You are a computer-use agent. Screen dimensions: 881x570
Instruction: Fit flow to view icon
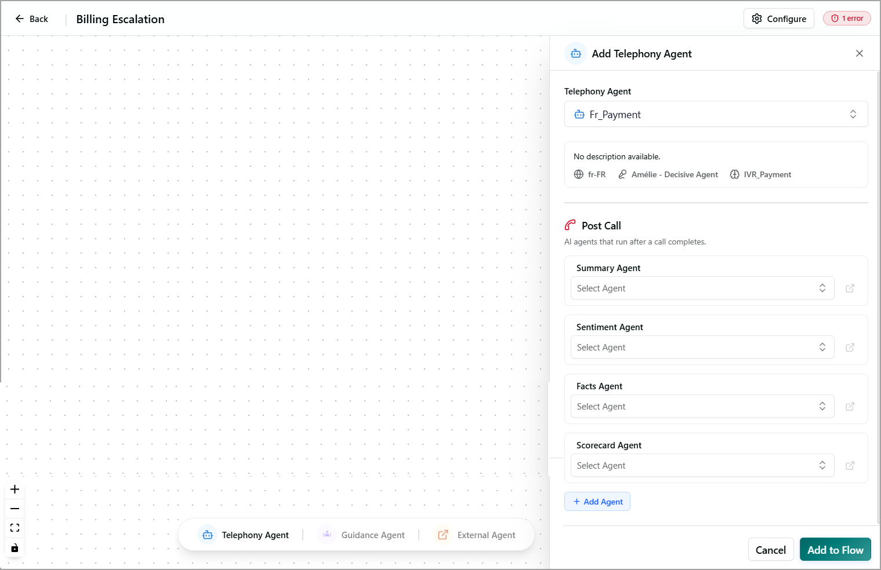(15, 528)
